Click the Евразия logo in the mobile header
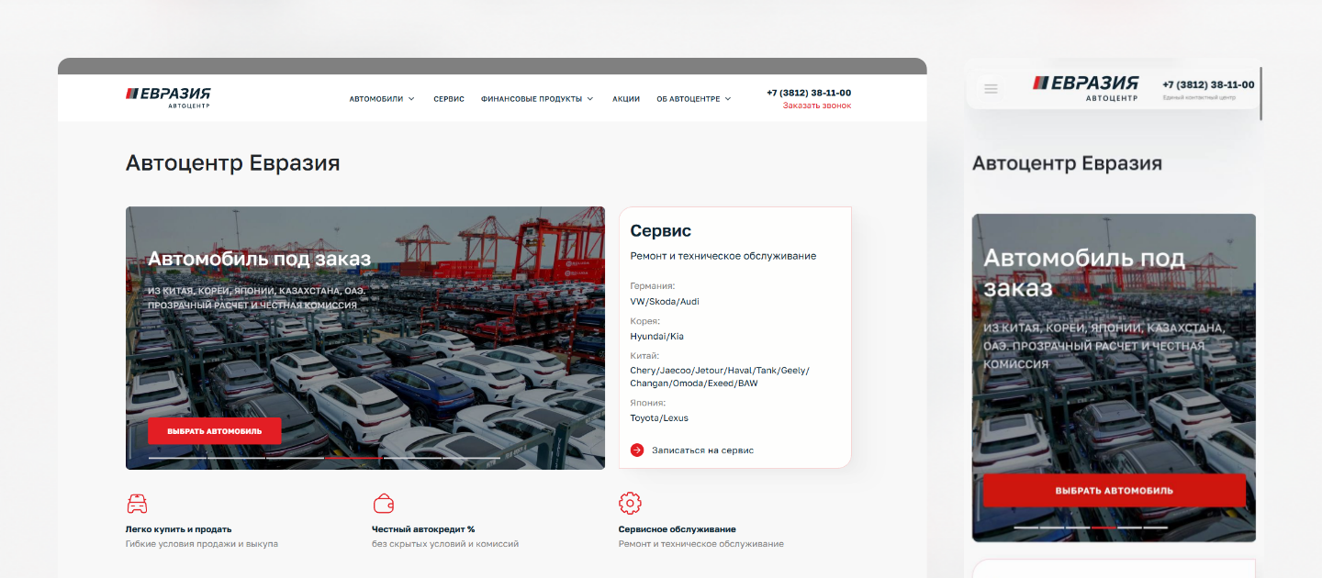Screen dimensions: 1322x578 (1085, 88)
